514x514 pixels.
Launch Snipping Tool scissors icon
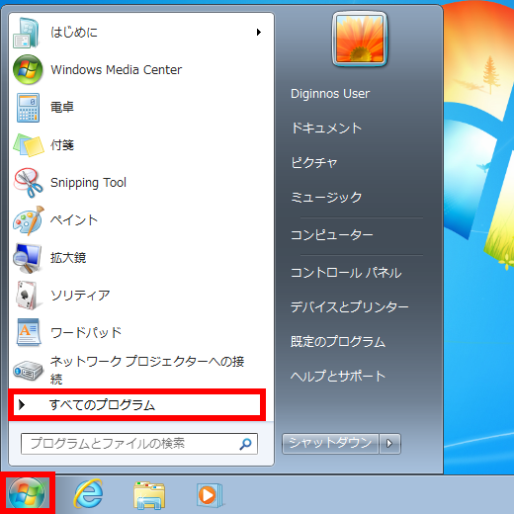point(28,183)
